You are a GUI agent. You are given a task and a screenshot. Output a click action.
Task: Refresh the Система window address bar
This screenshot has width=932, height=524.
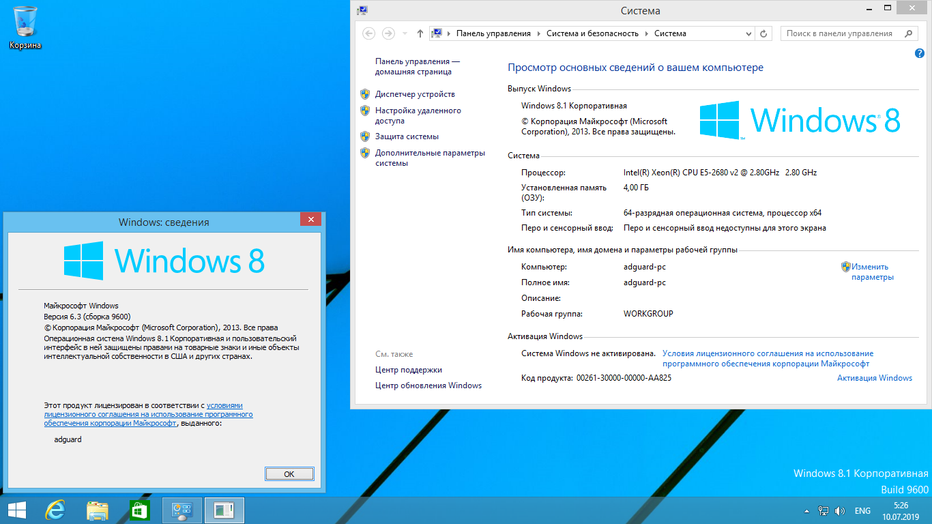765,33
